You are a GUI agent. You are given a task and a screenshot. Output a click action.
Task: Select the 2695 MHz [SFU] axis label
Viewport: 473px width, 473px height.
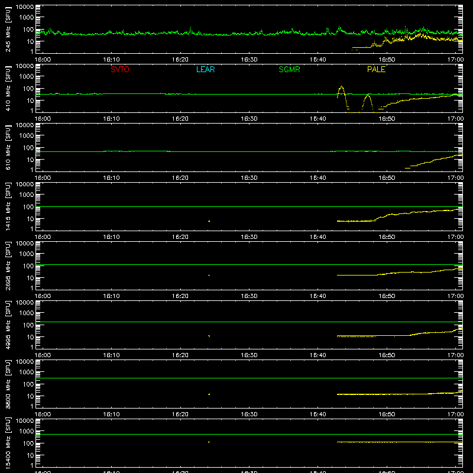point(8,266)
